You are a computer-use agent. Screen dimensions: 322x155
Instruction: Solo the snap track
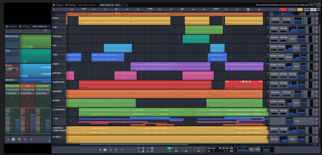(317, 32)
